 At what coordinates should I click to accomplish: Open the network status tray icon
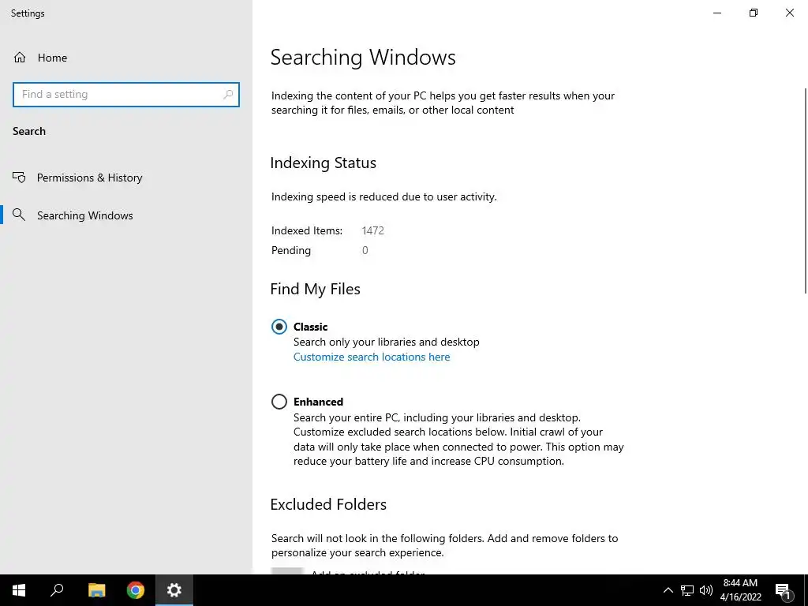click(x=687, y=590)
